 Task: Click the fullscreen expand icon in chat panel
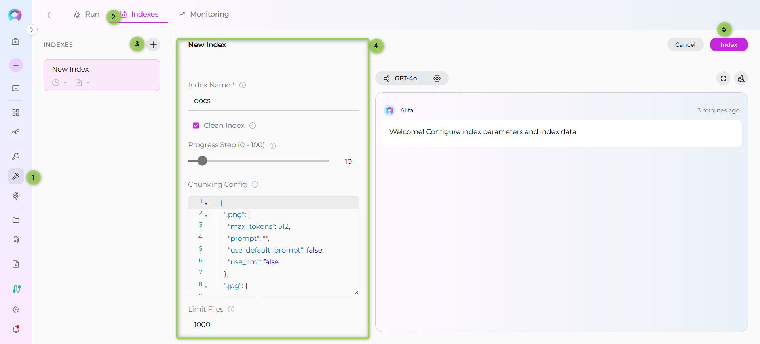click(x=723, y=78)
